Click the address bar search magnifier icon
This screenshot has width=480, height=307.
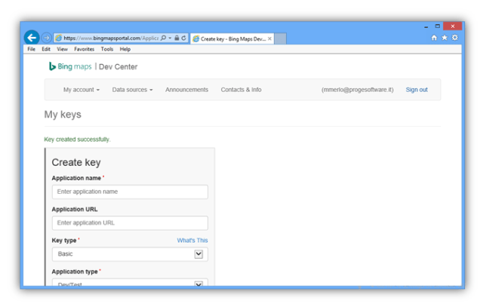point(164,38)
